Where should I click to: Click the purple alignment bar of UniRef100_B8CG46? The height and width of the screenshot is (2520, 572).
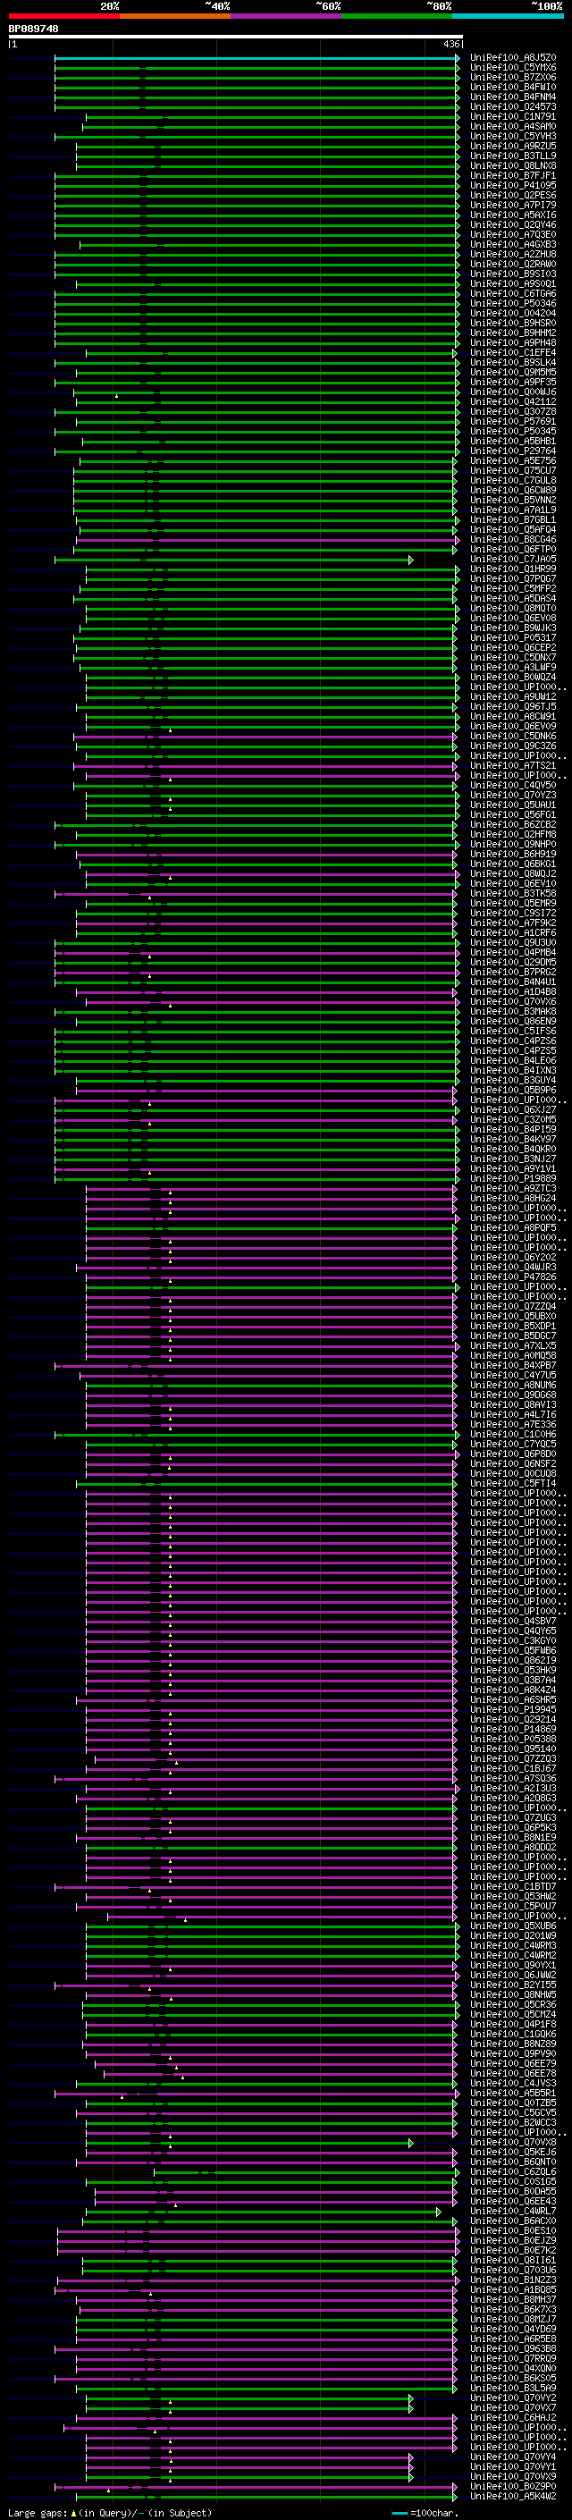pos(266,540)
